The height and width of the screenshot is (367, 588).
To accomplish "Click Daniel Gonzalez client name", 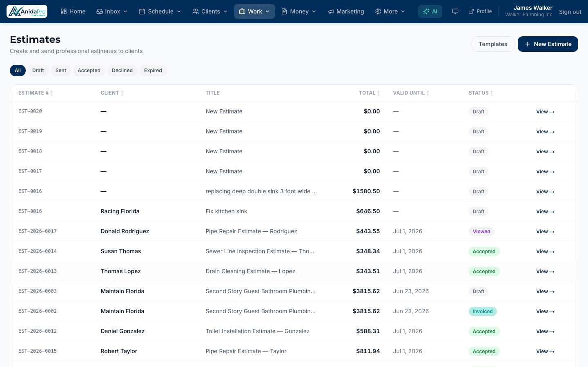I will click(122, 331).
